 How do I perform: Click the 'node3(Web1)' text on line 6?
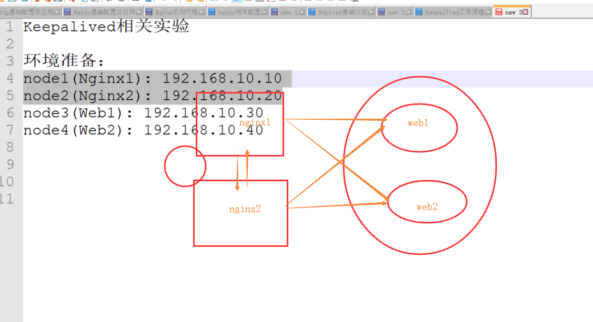[x=73, y=113]
